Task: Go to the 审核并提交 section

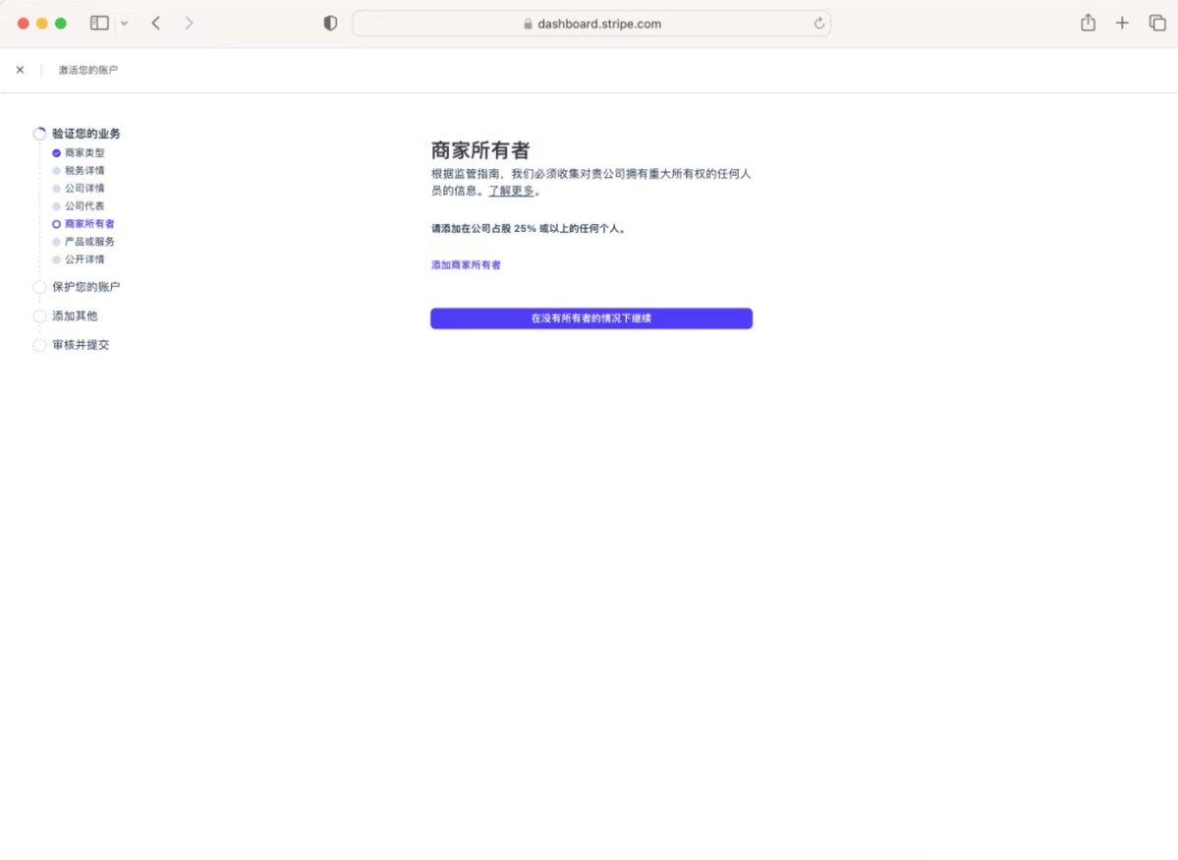Action: point(81,345)
